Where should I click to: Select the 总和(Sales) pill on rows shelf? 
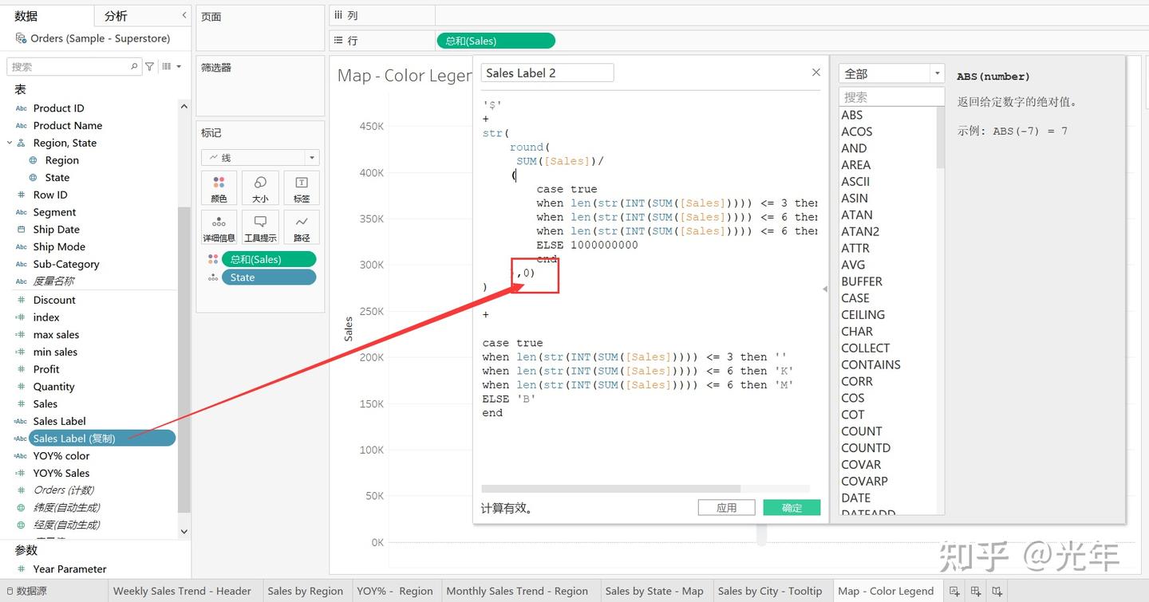tap(496, 41)
